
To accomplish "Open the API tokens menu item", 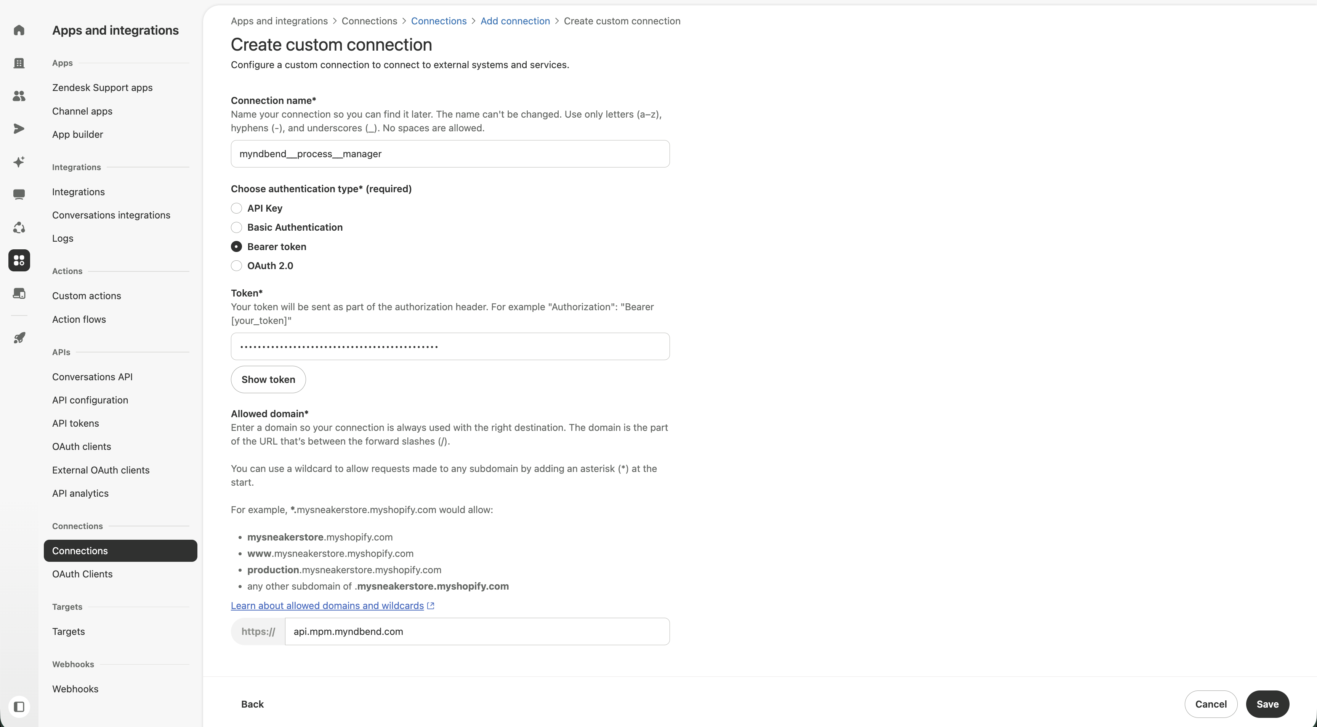I will [76, 423].
